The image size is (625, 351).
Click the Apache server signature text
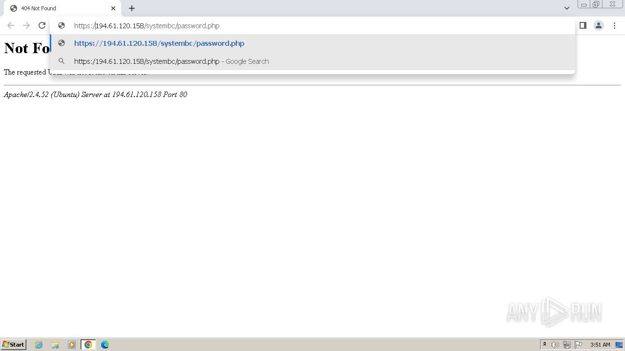pyautogui.click(x=95, y=95)
